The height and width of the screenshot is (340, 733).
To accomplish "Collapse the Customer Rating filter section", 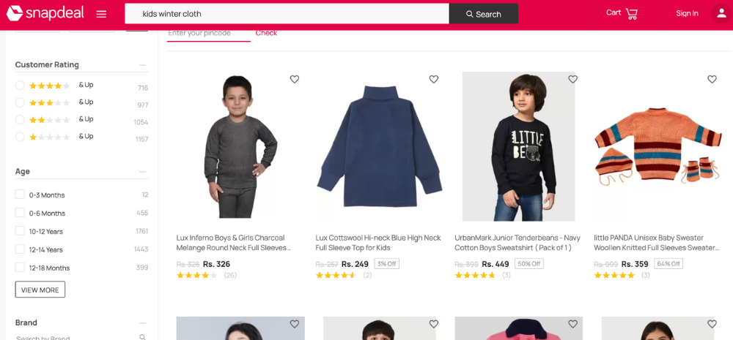I will (x=143, y=65).
